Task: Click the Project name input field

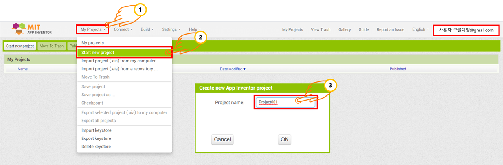Action: click(286, 102)
